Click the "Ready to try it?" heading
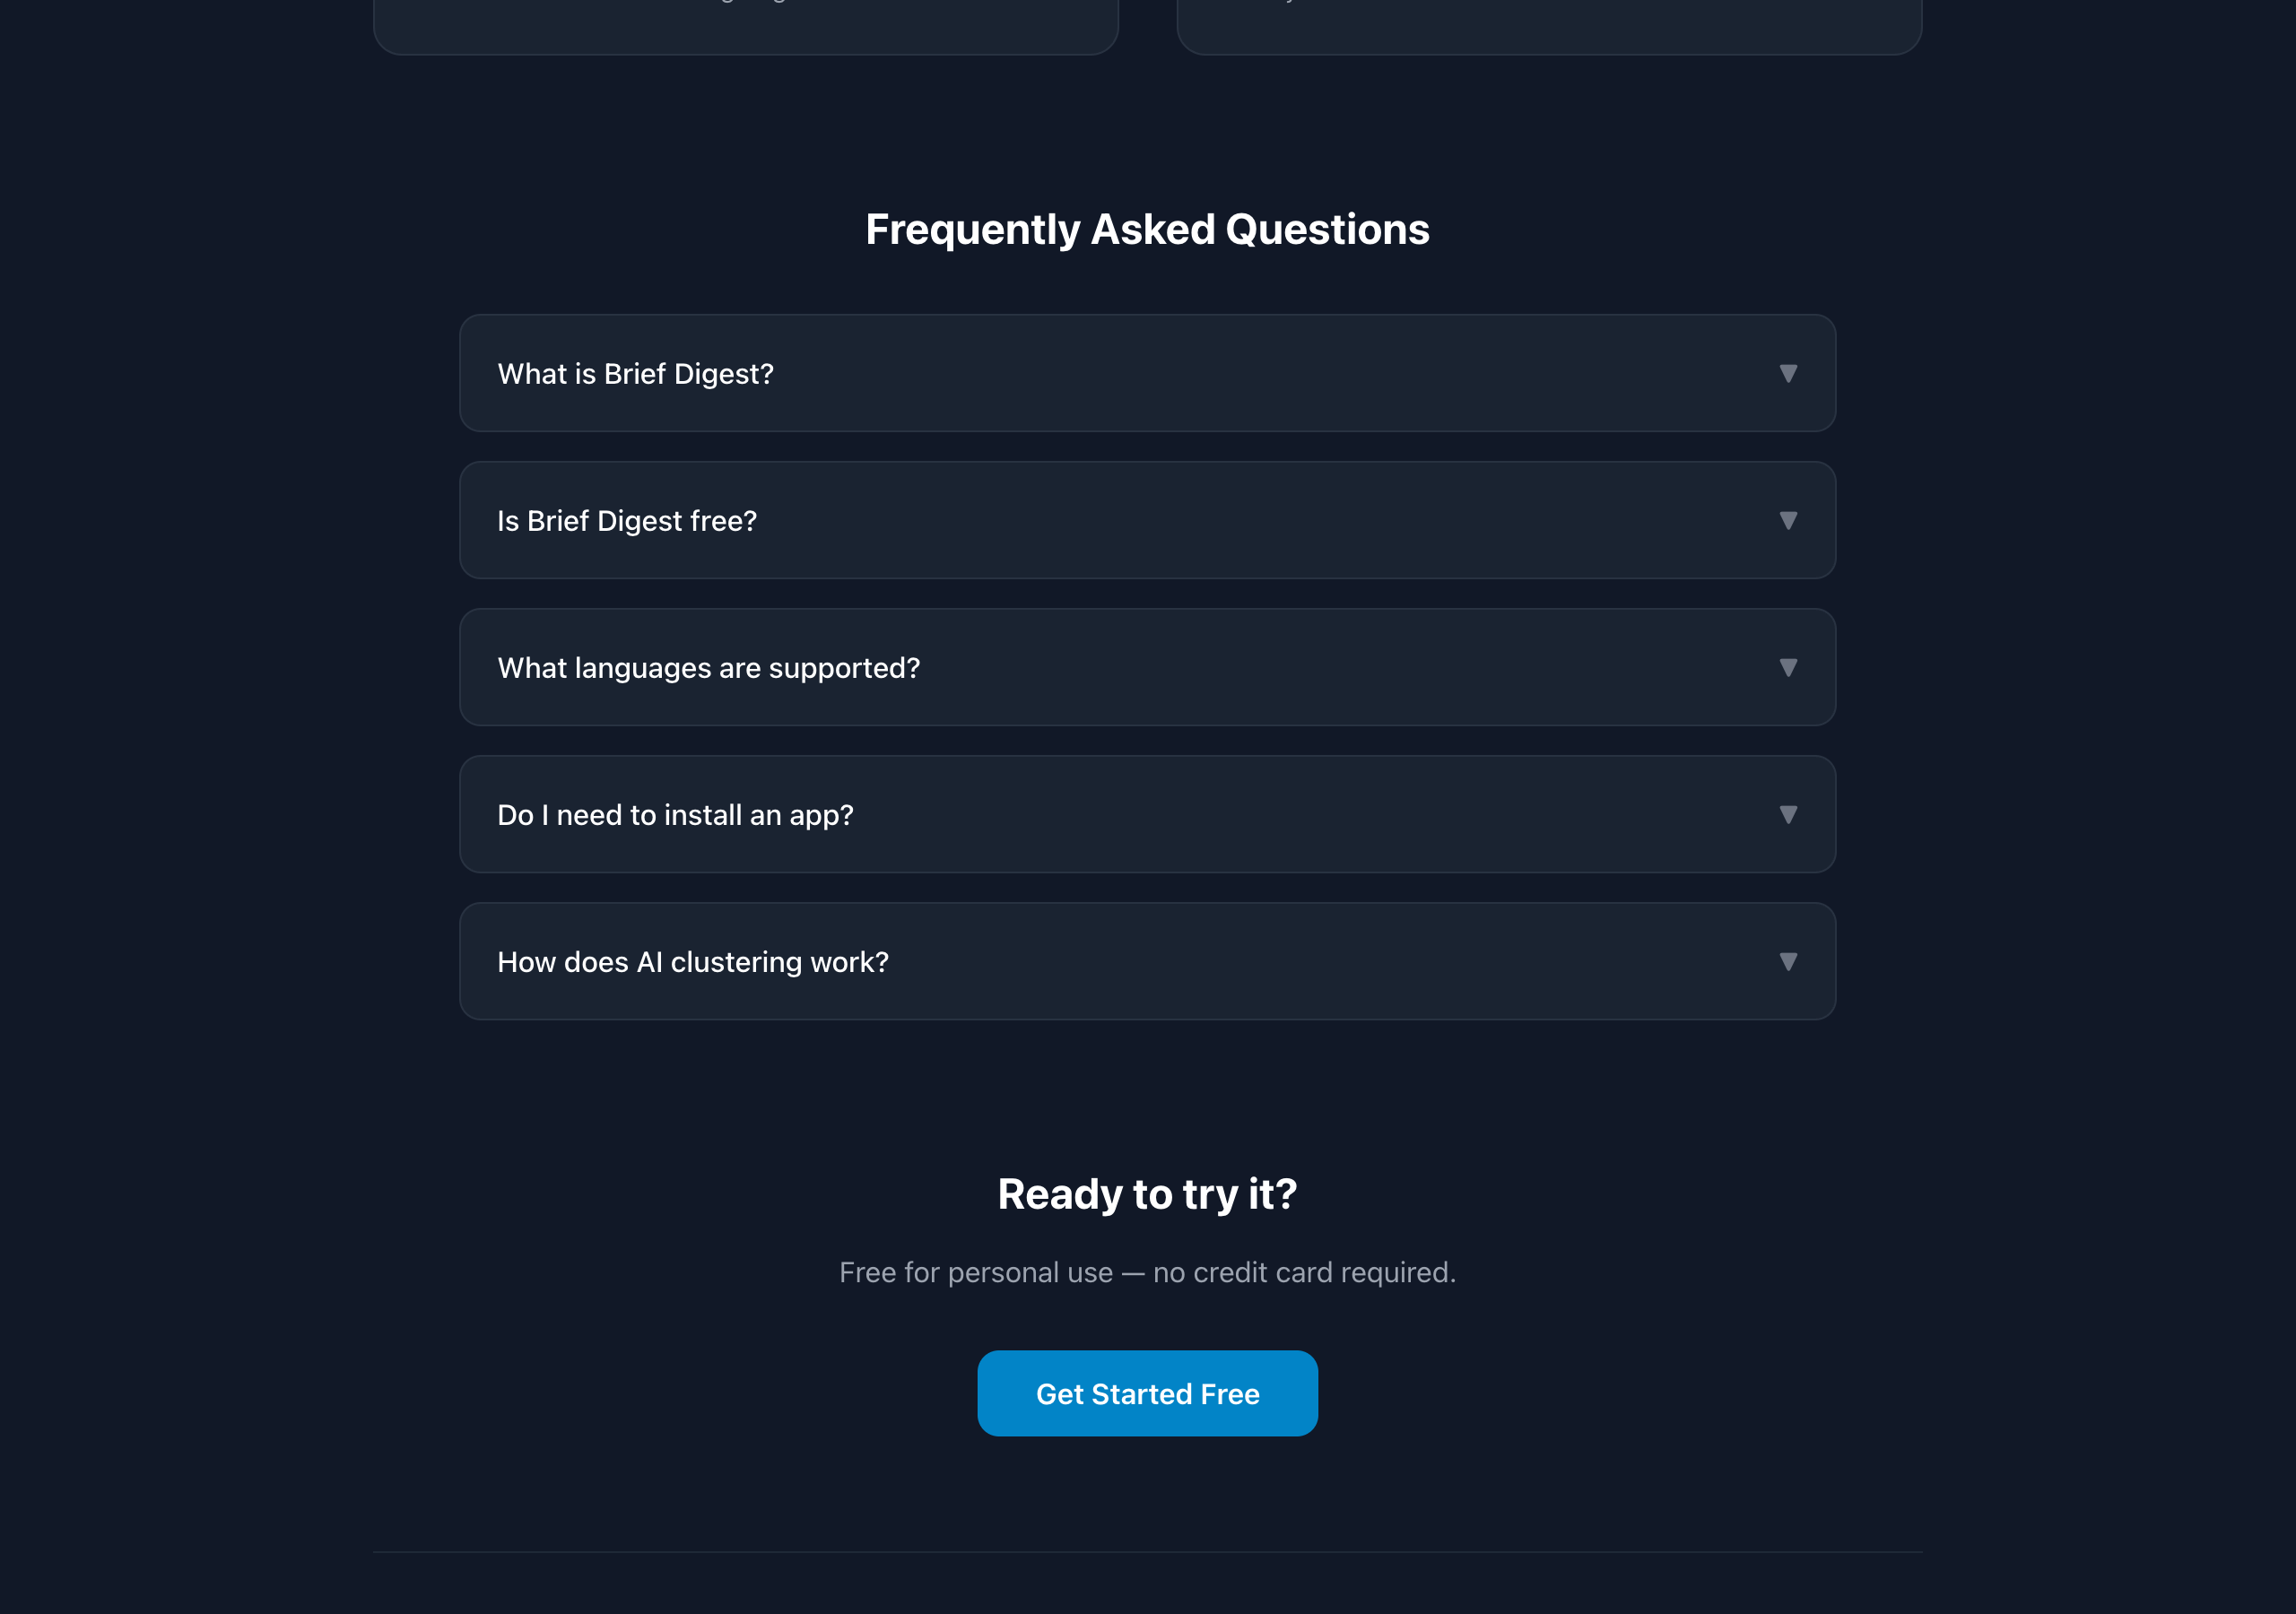2296x1614 pixels. point(1147,1194)
